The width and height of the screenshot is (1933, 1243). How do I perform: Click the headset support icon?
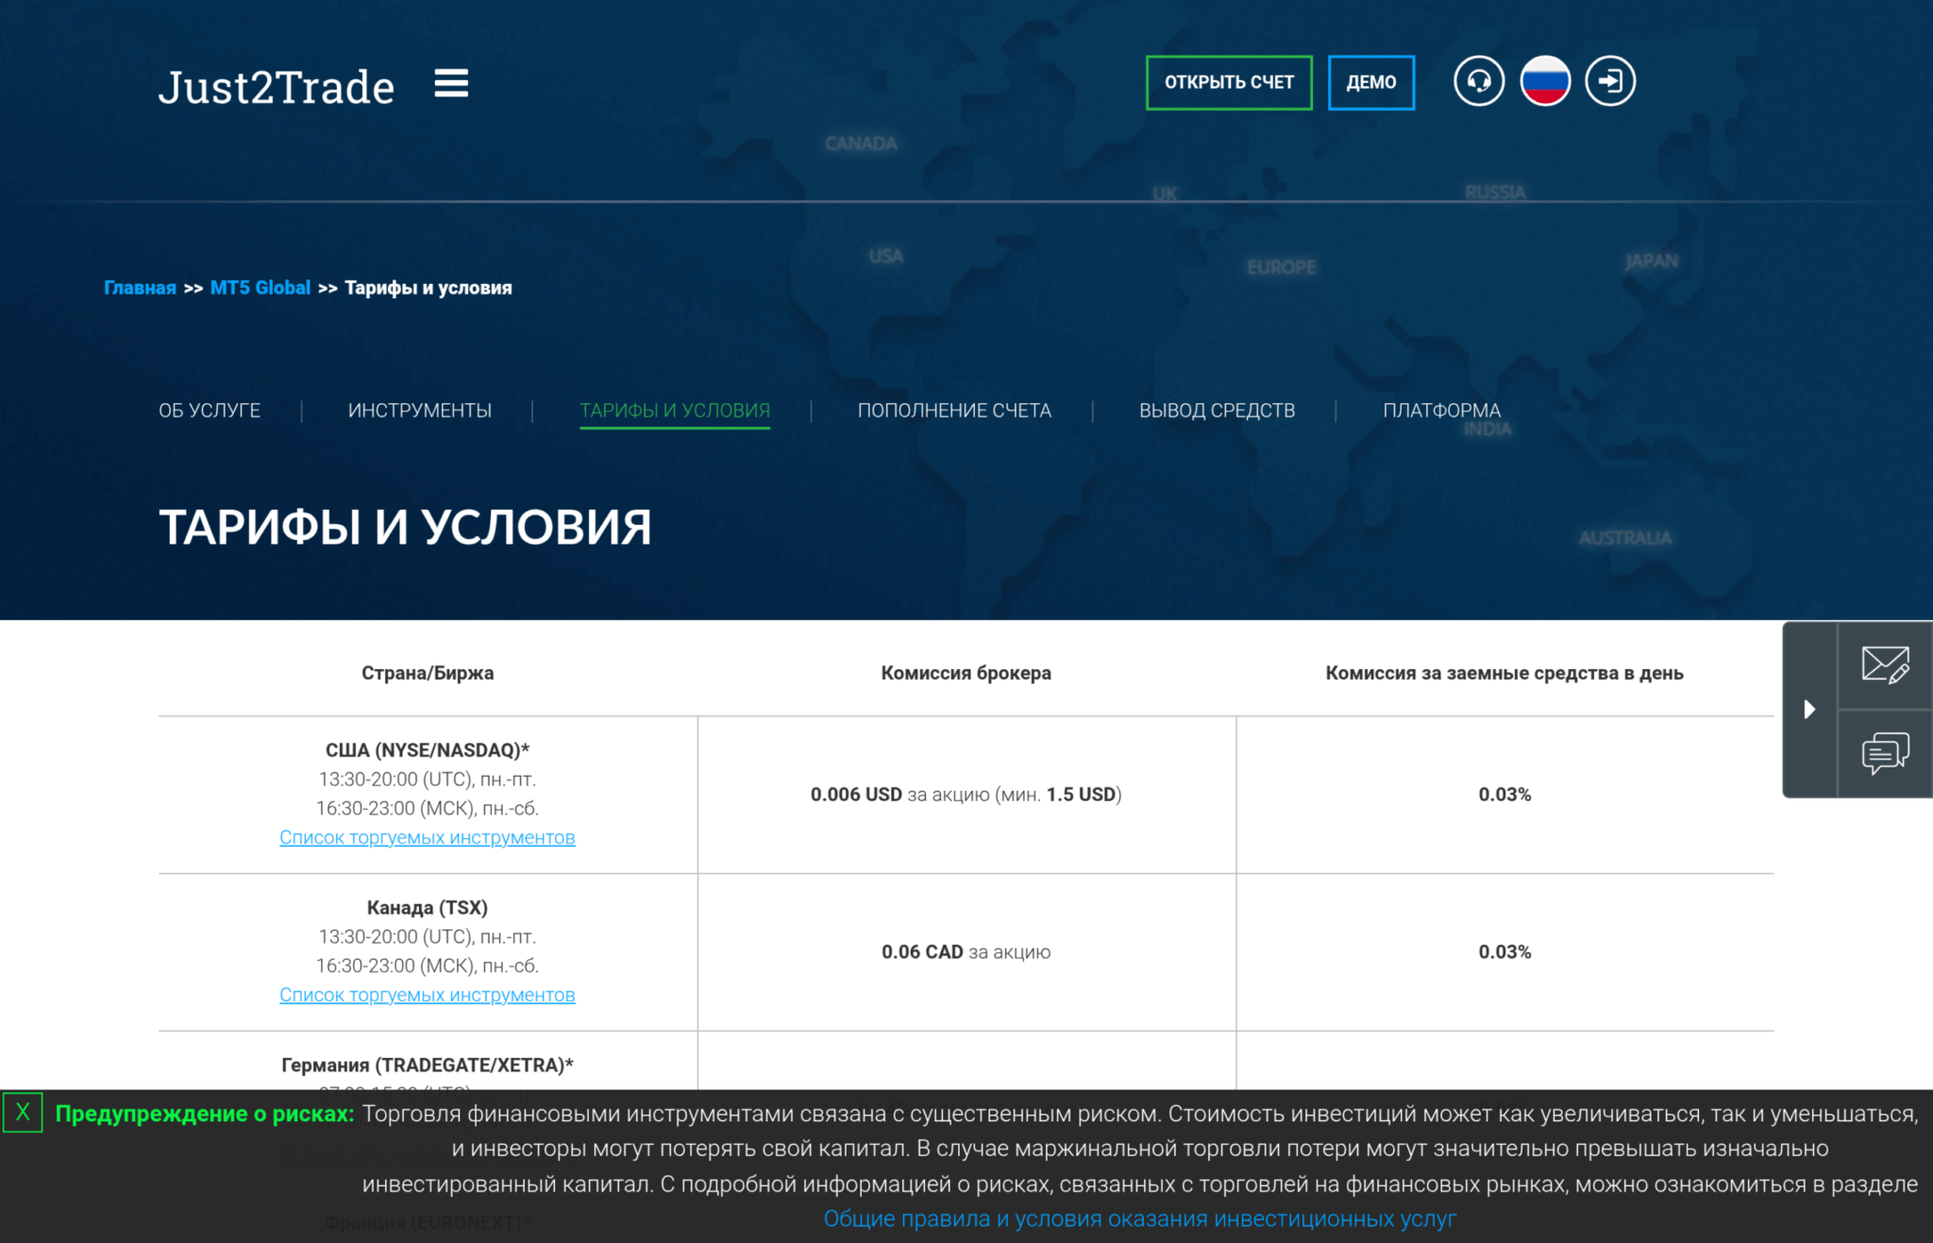1478,82
